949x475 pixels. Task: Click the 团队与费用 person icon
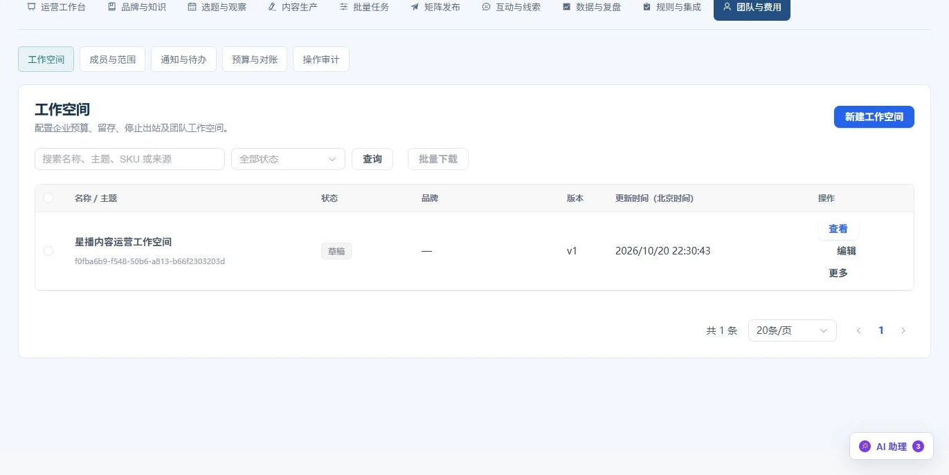pyautogui.click(x=727, y=7)
